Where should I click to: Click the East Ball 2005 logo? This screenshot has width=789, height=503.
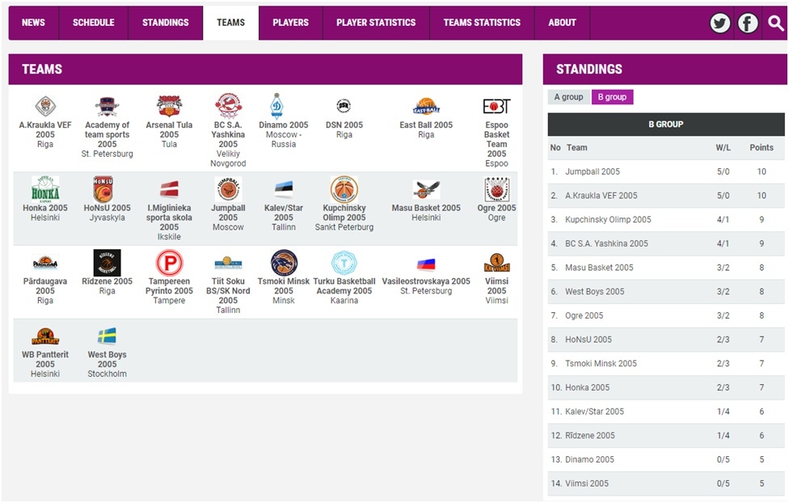tap(426, 106)
